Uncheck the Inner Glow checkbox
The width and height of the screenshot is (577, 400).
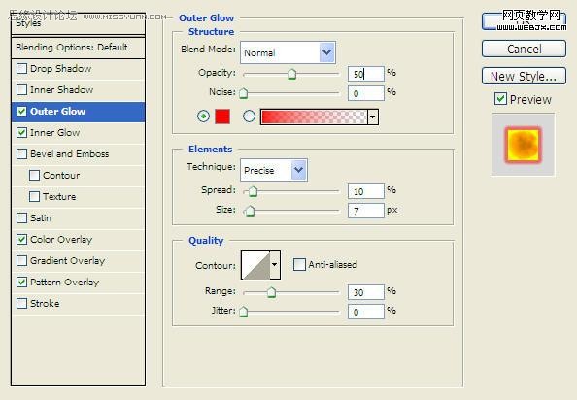tap(21, 133)
